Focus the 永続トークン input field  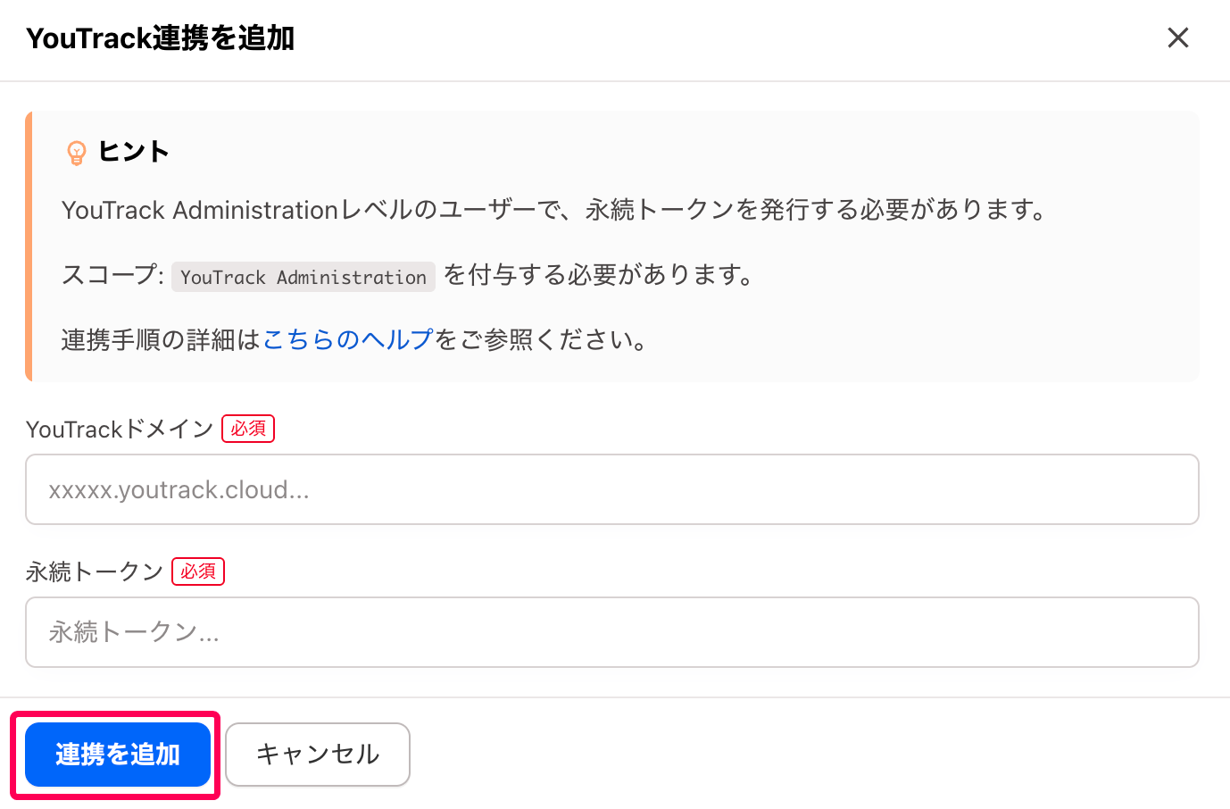pyautogui.click(x=612, y=632)
